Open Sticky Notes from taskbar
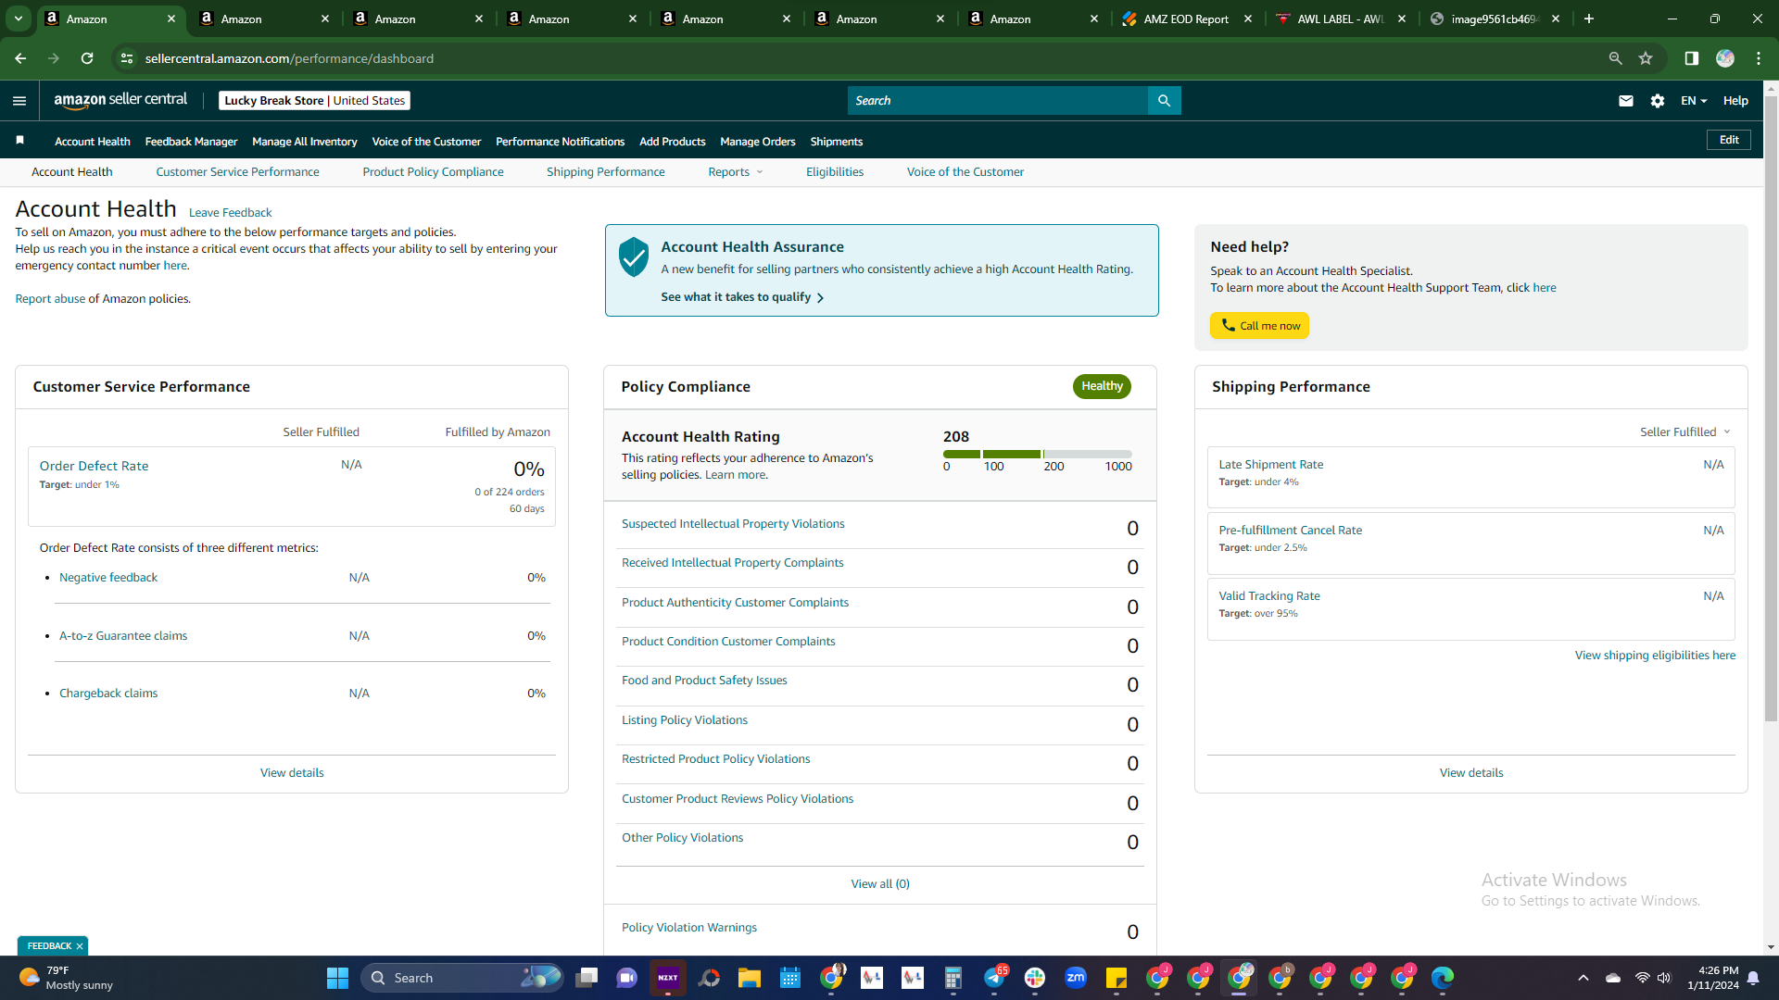 pos(1117,978)
